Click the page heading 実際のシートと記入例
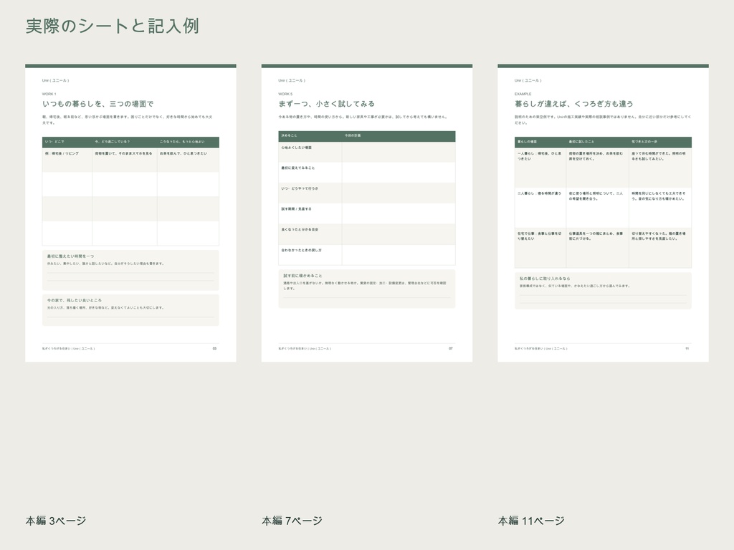734x550 pixels. click(113, 26)
